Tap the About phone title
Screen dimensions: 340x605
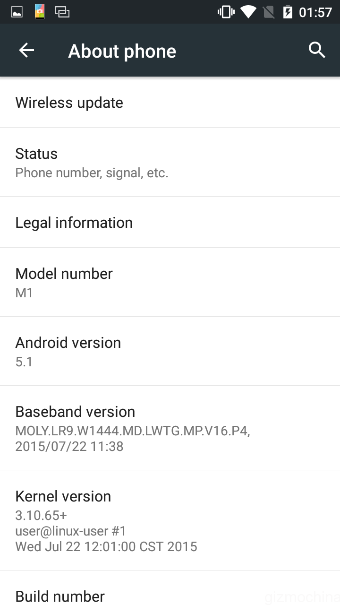coord(122,51)
